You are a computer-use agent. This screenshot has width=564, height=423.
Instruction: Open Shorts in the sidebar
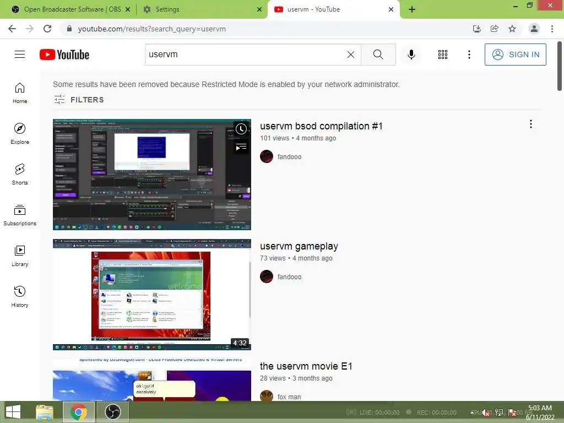click(20, 175)
